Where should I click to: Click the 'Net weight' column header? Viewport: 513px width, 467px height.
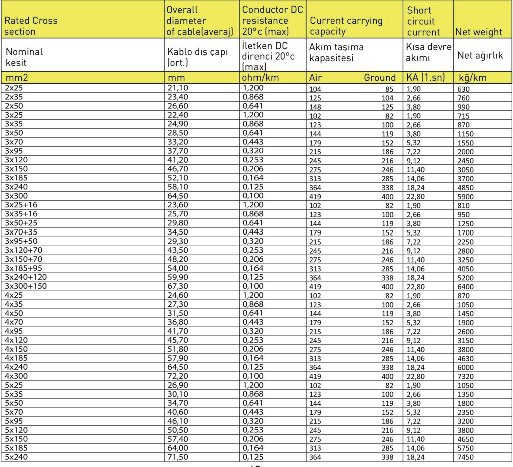[478, 32]
